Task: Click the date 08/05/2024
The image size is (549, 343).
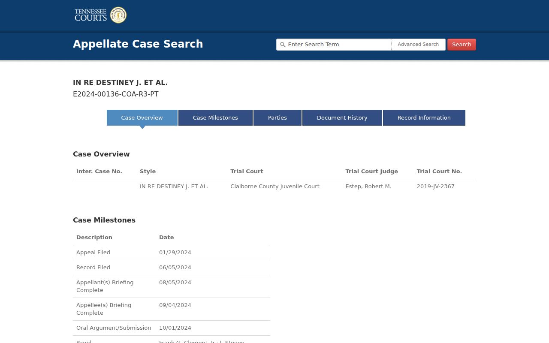Action: 175,283
